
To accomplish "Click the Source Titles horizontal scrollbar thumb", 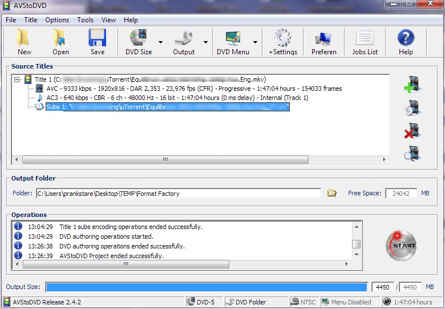I will 165,159.
